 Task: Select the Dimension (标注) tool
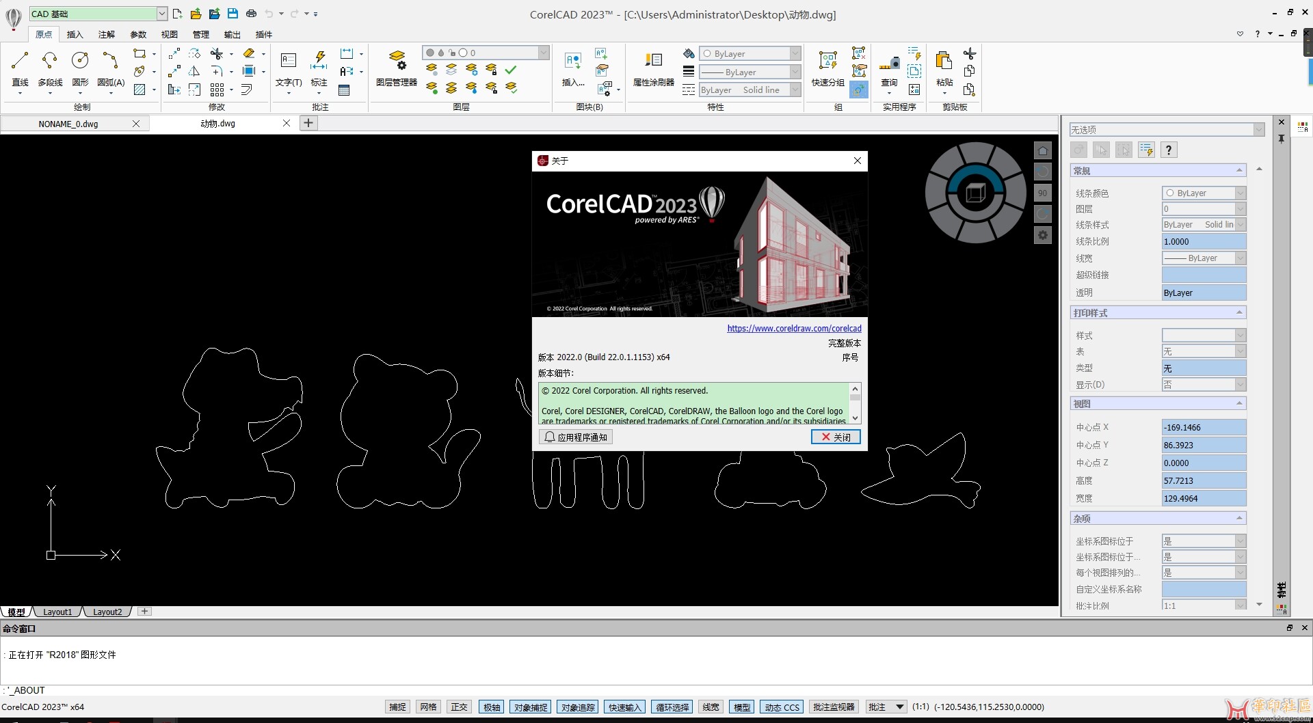[319, 68]
